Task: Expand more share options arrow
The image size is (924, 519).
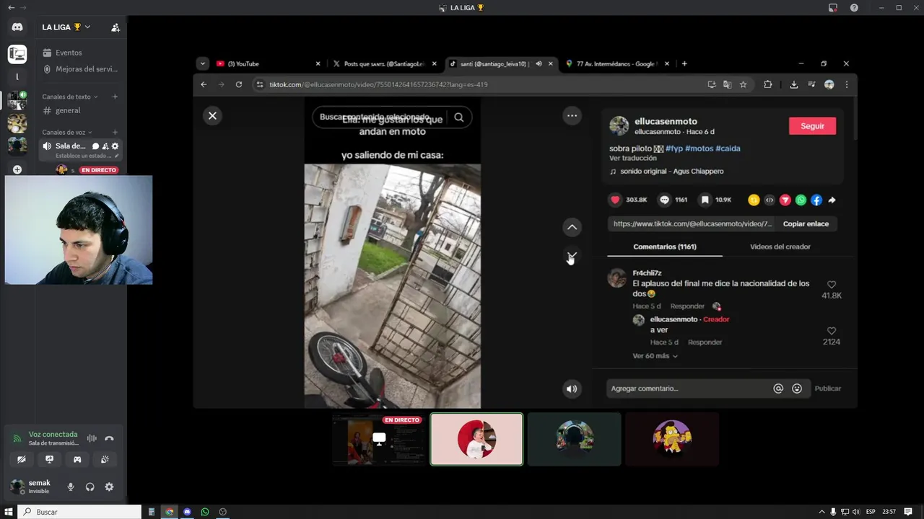Action: (x=832, y=200)
